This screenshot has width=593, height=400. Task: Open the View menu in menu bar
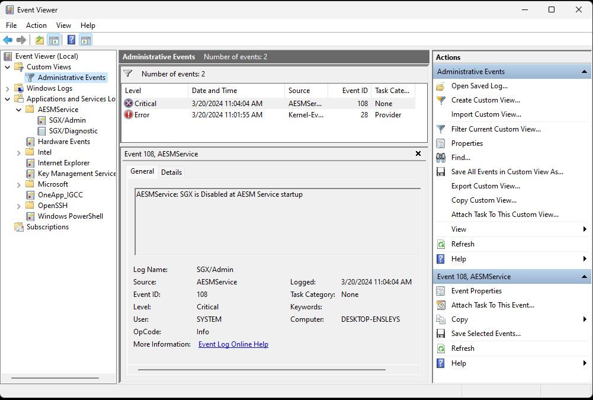(63, 25)
